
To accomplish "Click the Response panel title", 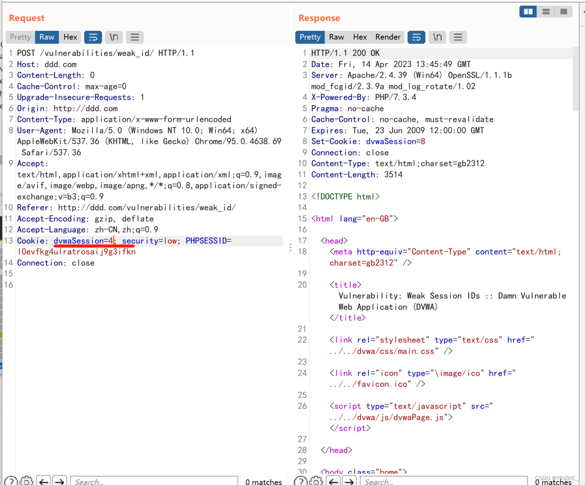I will click(x=319, y=18).
